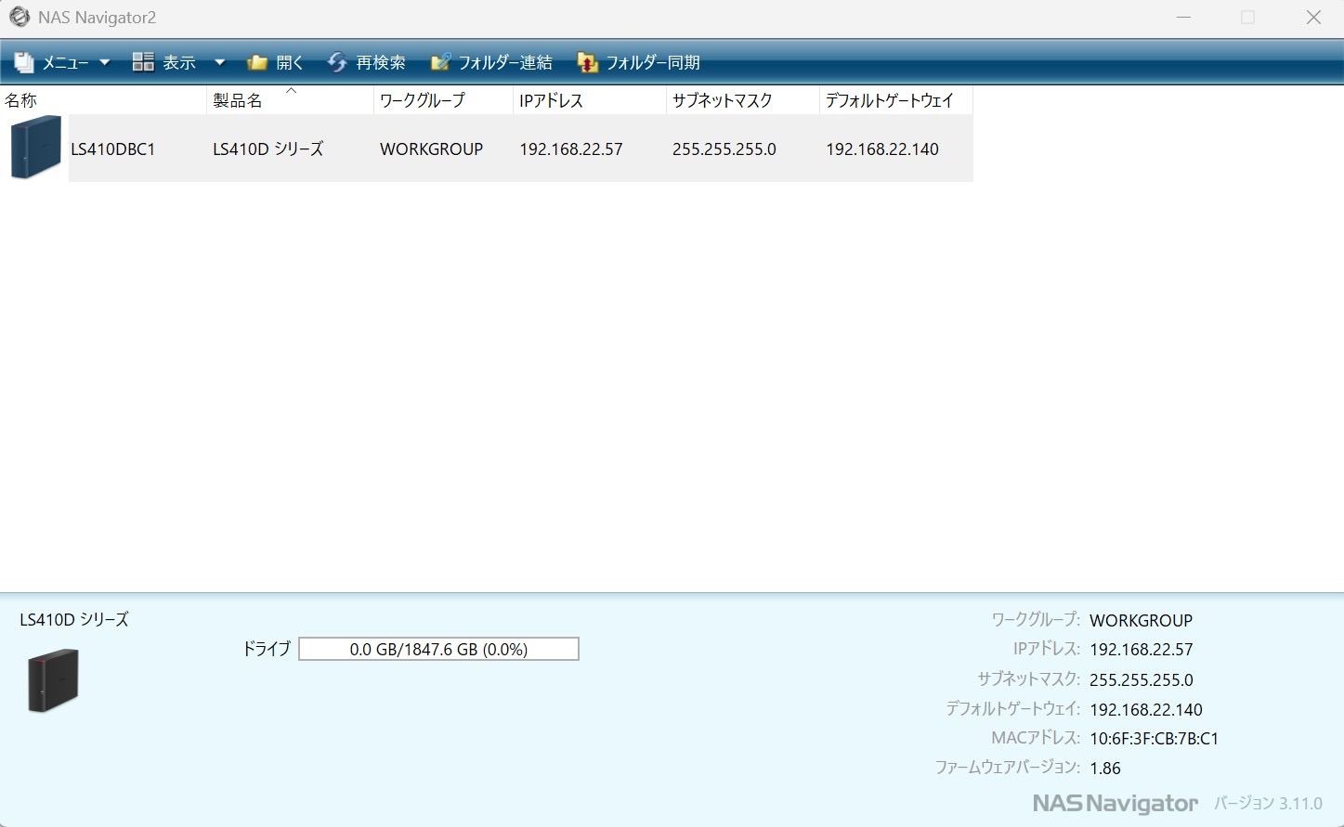Click the 開く toolbar label

(x=290, y=62)
